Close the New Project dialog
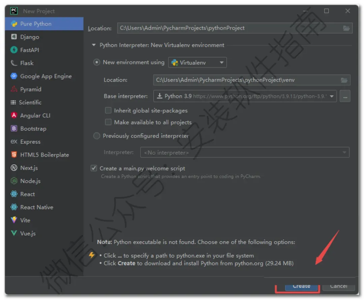 tap(347, 11)
